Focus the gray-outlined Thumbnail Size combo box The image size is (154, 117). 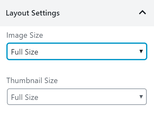pos(77,97)
